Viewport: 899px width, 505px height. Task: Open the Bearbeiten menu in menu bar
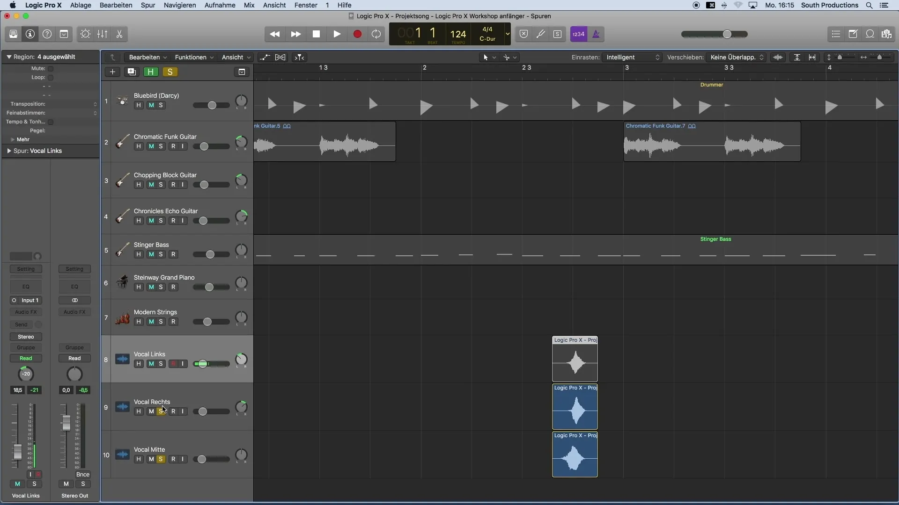pyautogui.click(x=116, y=5)
